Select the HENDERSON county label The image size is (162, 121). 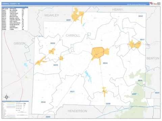[77, 111]
